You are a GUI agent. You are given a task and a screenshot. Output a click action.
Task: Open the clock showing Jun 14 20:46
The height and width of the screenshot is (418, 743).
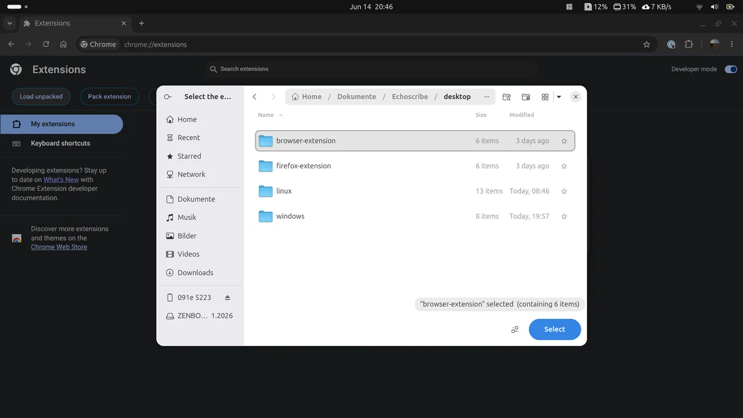pyautogui.click(x=371, y=7)
